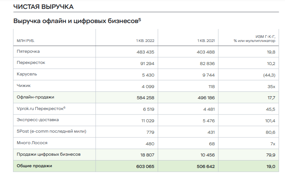This screenshot has height=175, width=285.
Task: Select value 4 099 in Чижик row
Action: (x=148, y=87)
